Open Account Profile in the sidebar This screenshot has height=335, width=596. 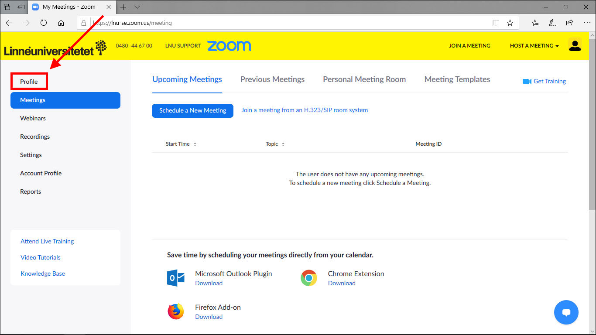[41, 173]
